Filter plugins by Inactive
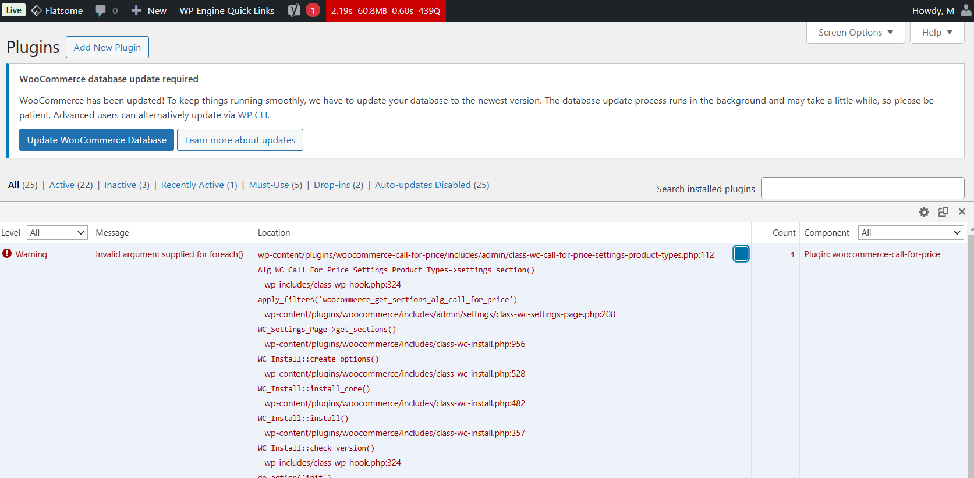Image resolution: width=974 pixels, height=478 pixels. coord(120,185)
